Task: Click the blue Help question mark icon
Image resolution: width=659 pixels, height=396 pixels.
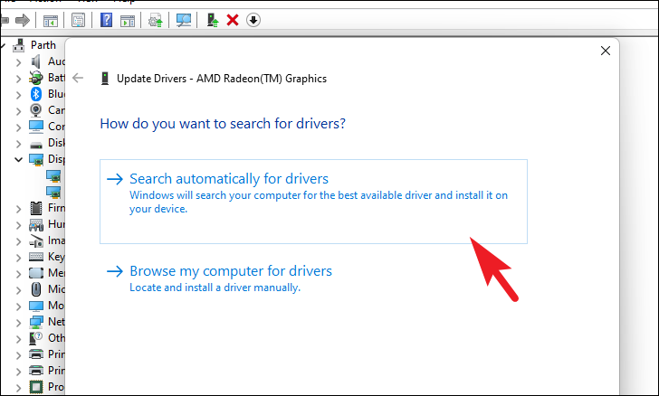Action: click(x=106, y=20)
